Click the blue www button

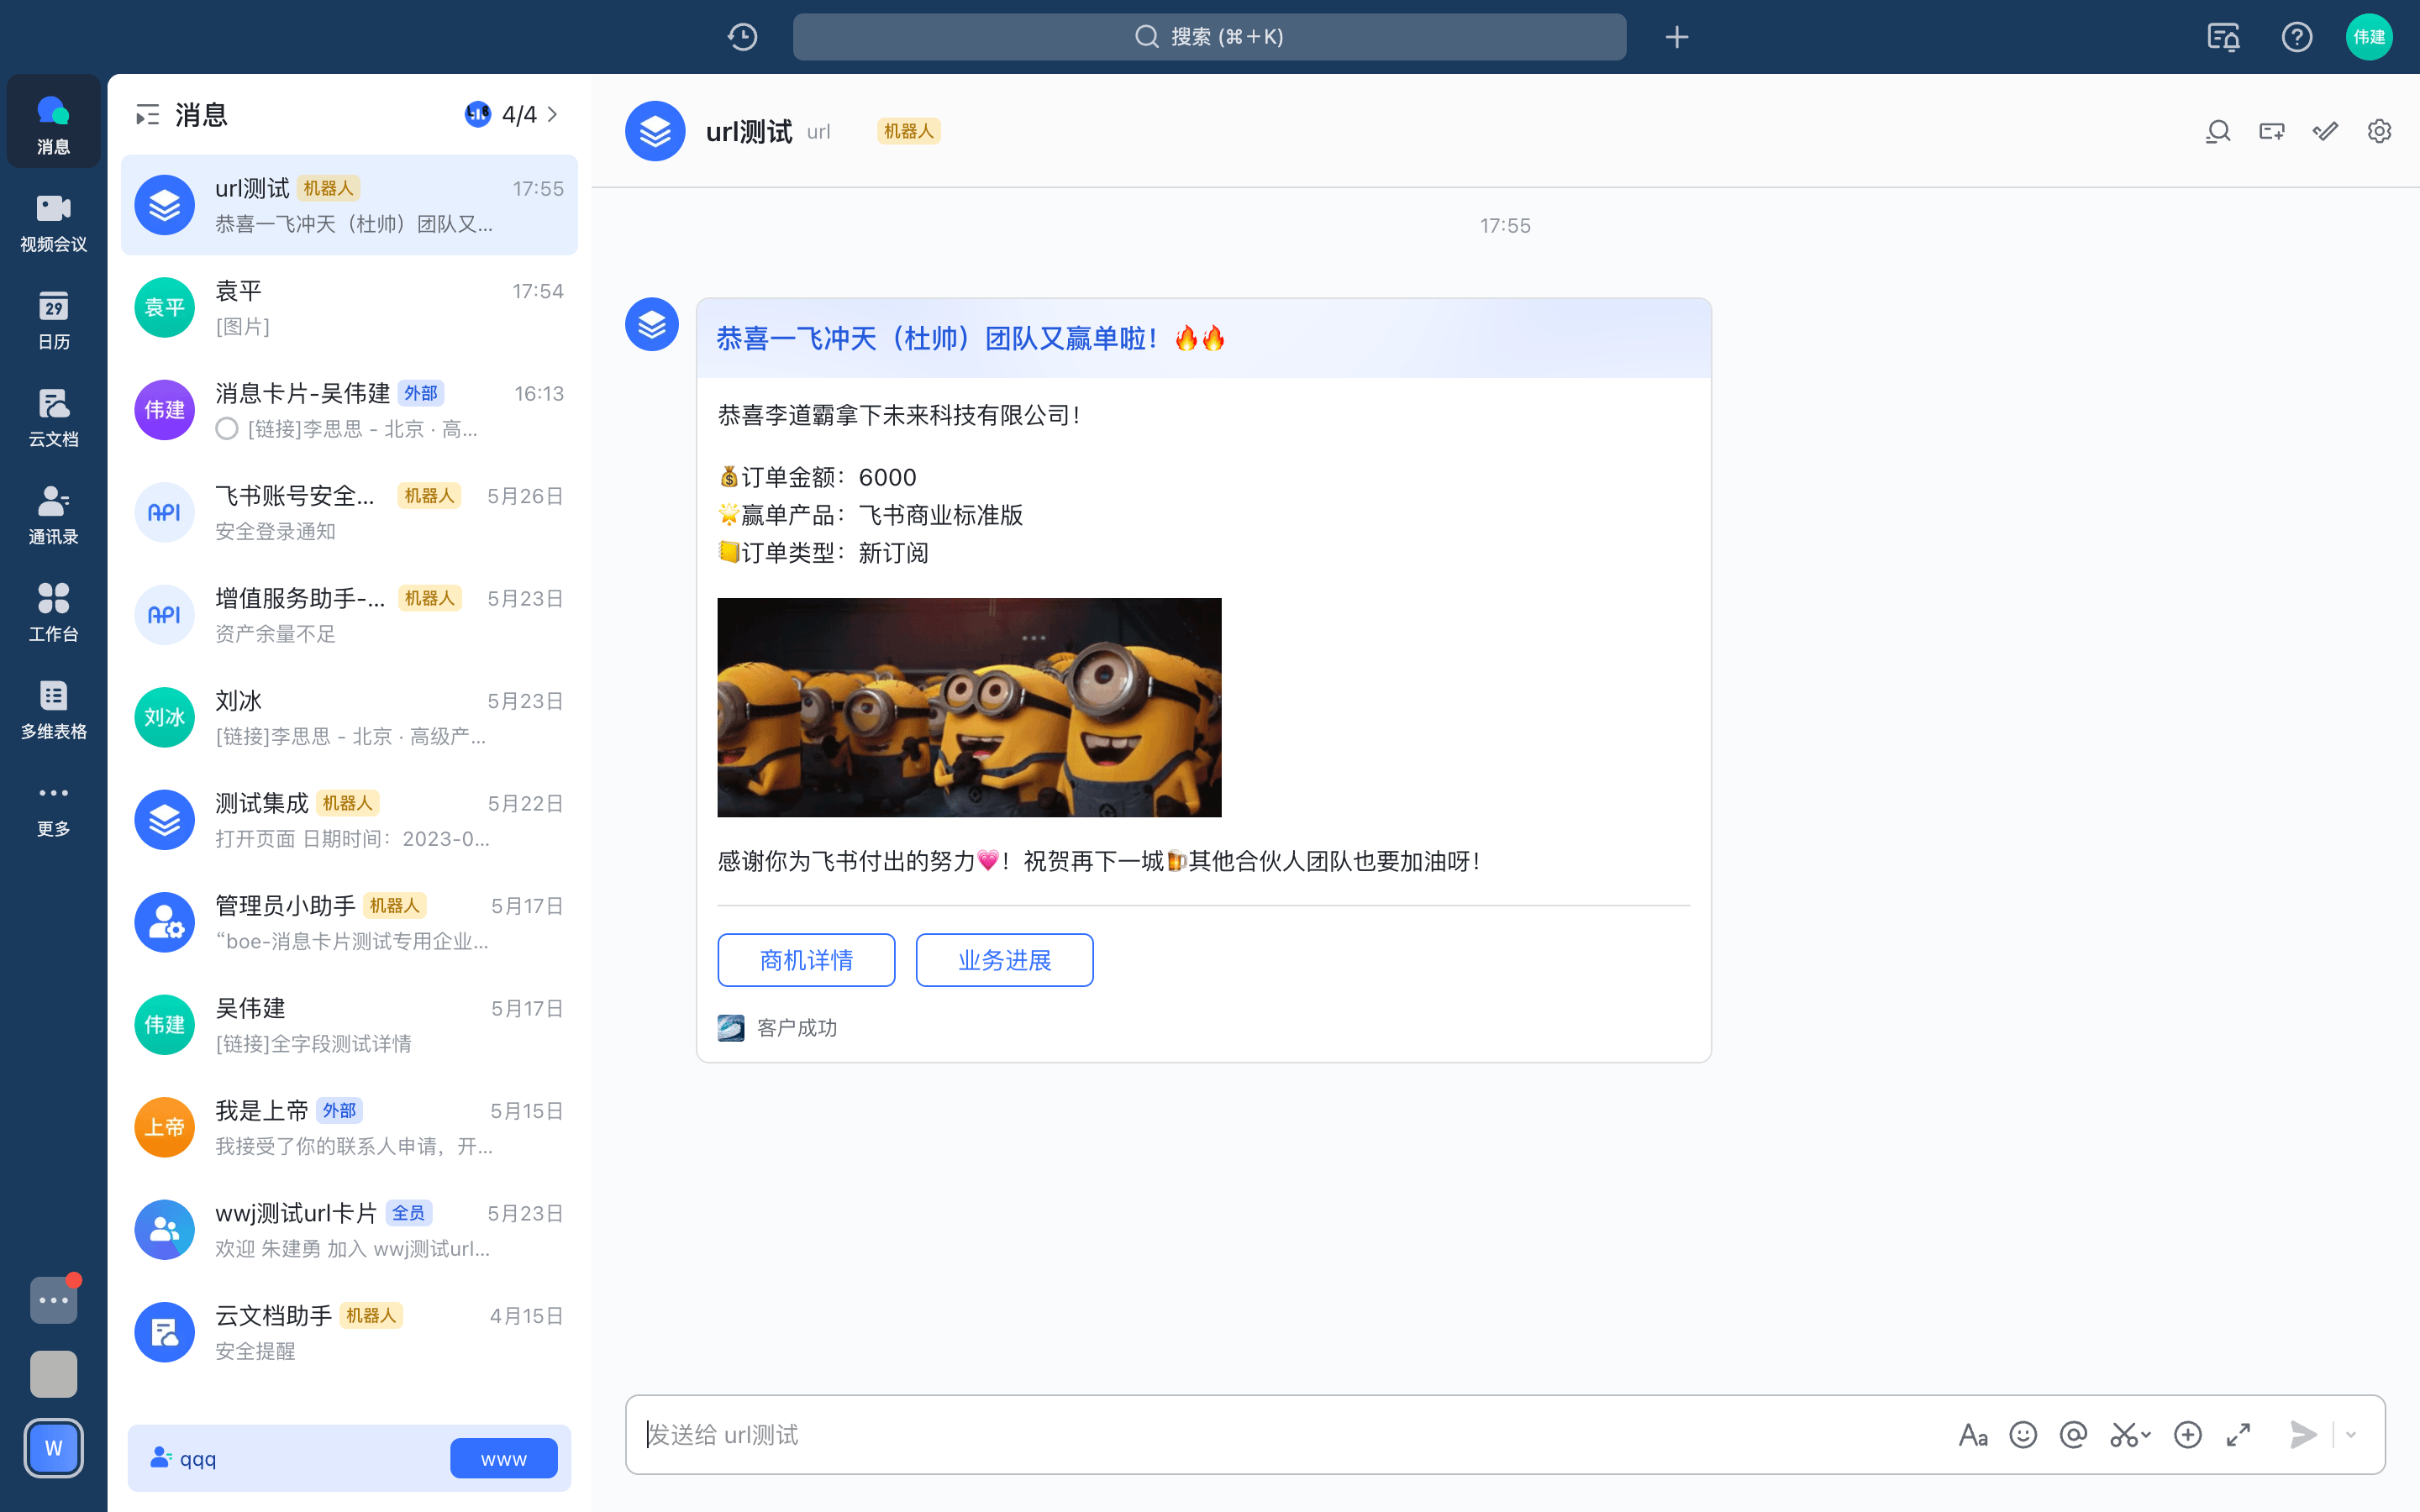click(503, 1458)
